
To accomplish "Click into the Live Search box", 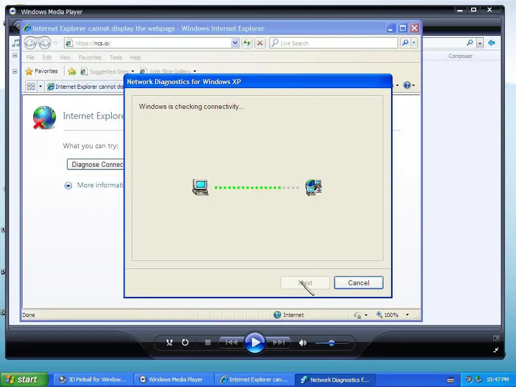I will (x=334, y=43).
